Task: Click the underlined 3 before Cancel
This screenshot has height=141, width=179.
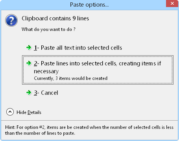Action: pyautogui.click(x=35, y=93)
